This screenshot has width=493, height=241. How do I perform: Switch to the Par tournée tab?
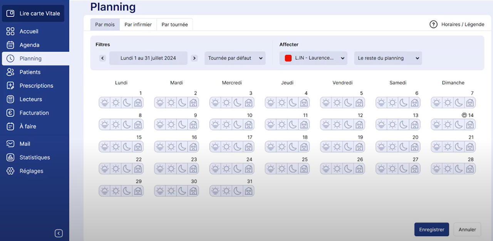174,25
